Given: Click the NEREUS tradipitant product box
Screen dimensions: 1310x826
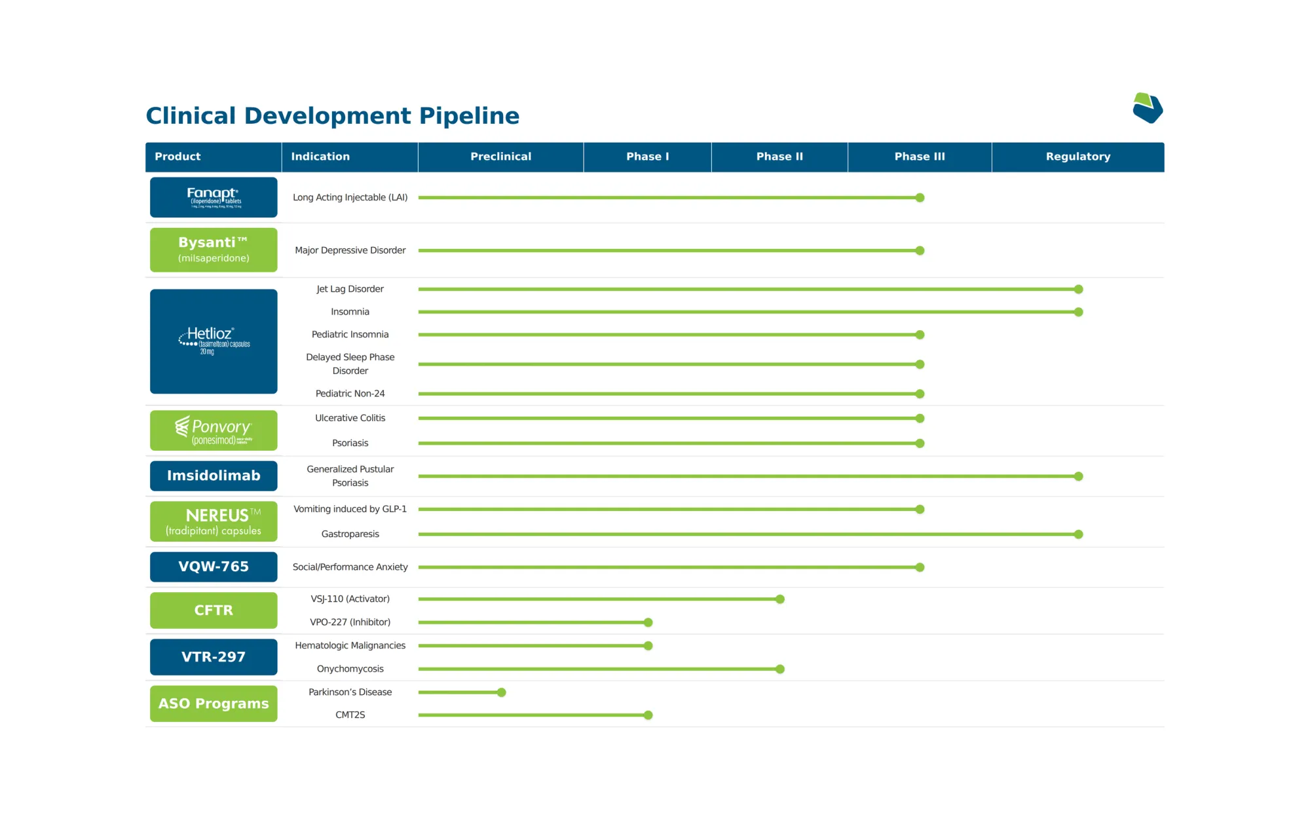Looking at the screenshot, I should (x=214, y=521).
